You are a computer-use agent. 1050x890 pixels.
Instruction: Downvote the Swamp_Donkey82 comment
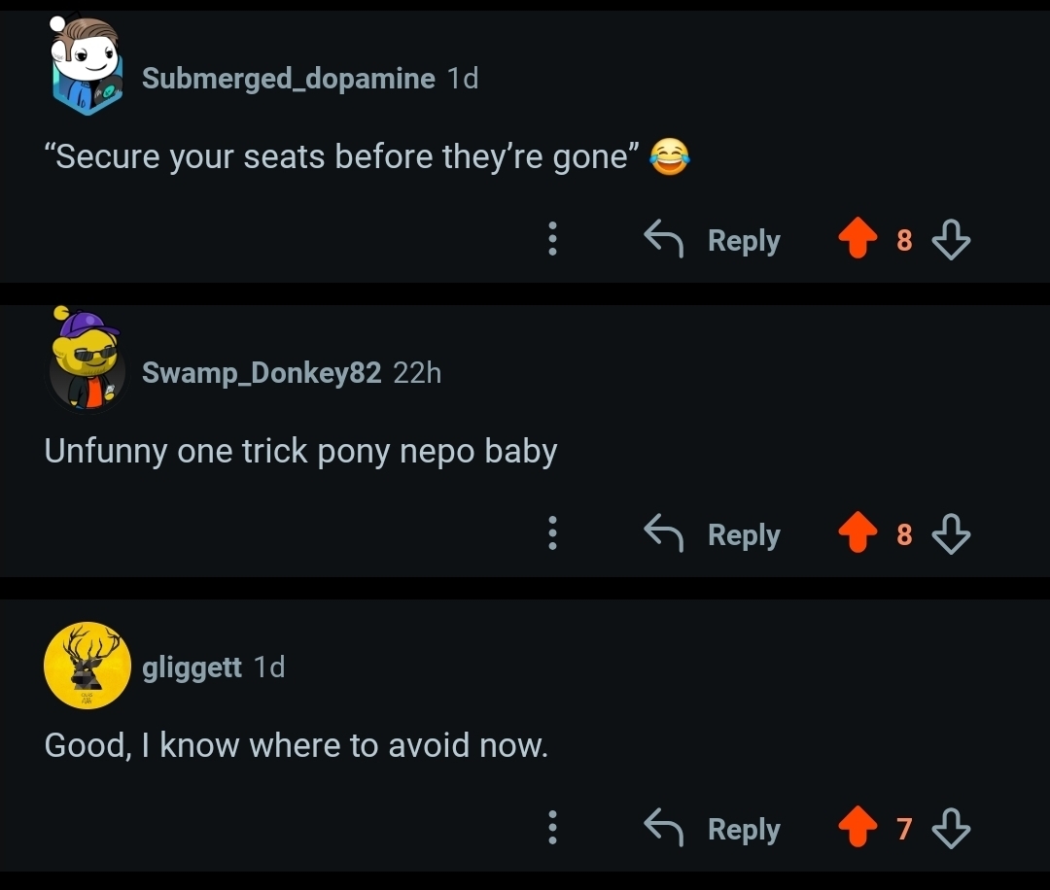coord(951,534)
